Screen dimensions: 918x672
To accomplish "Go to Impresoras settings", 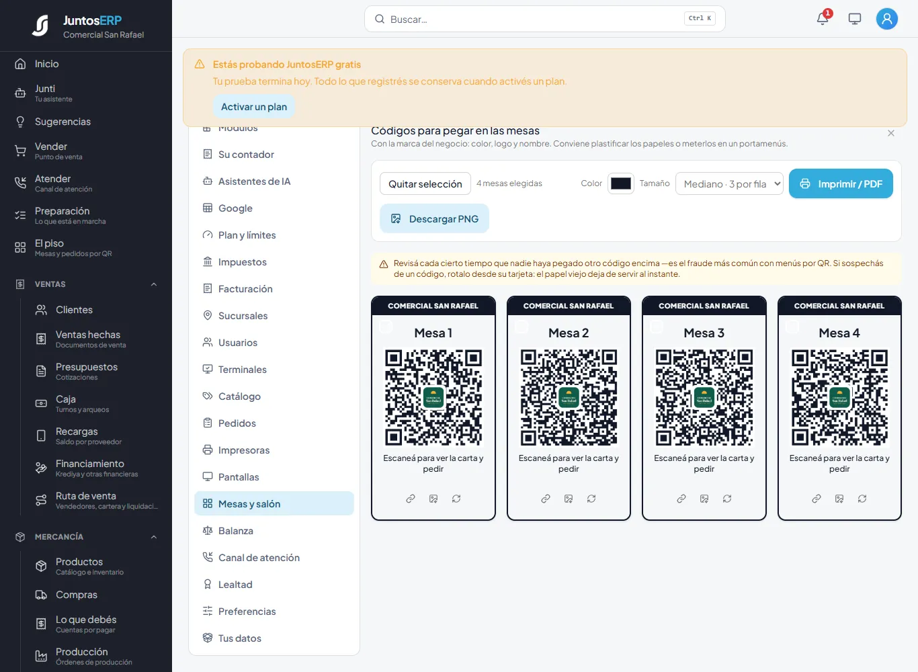I will pos(274,450).
